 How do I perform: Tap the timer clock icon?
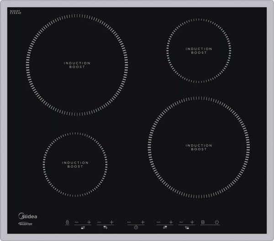pos(136,227)
